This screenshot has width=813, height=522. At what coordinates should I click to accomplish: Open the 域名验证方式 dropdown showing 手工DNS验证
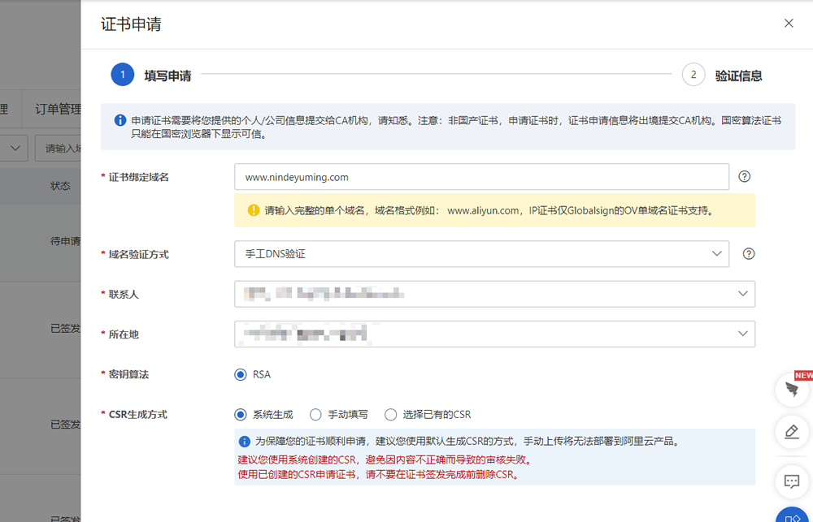481,254
